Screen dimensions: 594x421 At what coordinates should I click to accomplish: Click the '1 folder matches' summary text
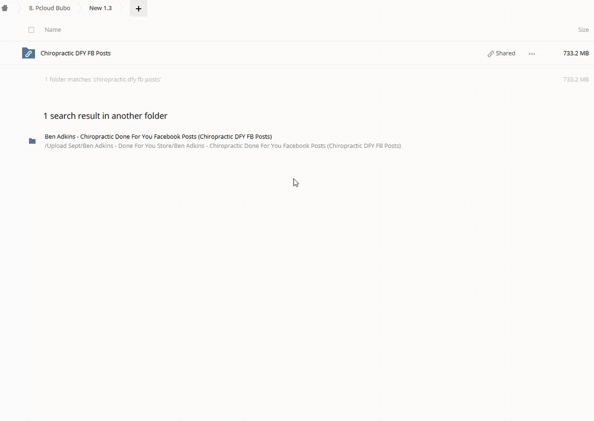[x=102, y=80]
